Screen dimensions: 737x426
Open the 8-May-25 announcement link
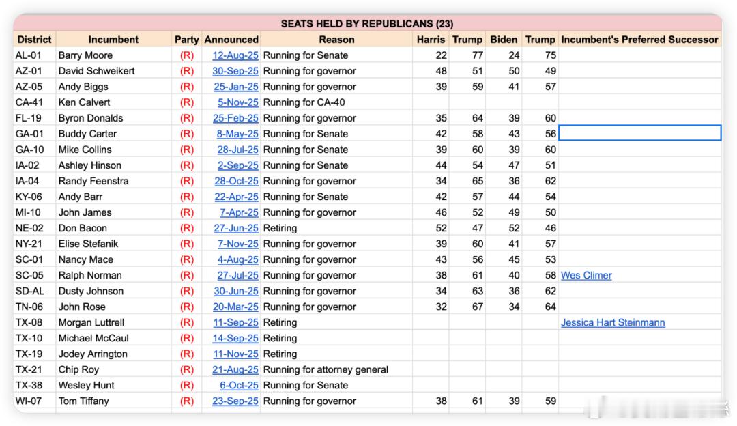(x=237, y=134)
